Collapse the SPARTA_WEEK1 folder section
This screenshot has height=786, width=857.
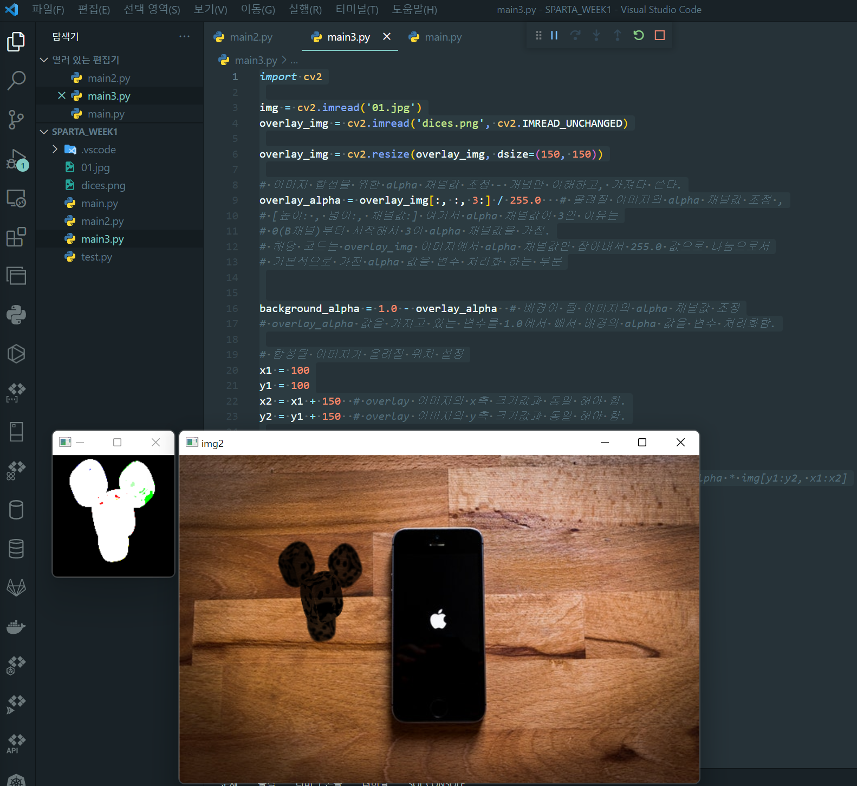44,132
